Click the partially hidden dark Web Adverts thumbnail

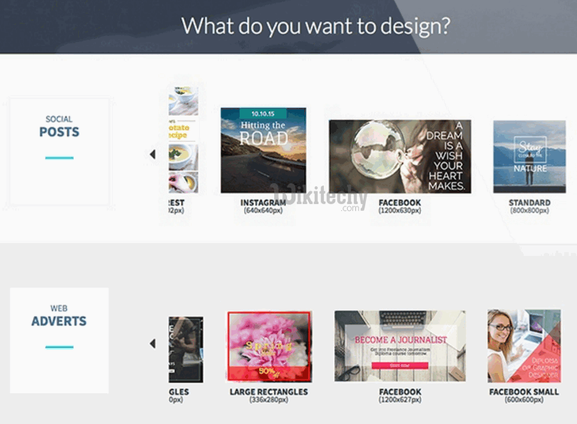click(186, 350)
